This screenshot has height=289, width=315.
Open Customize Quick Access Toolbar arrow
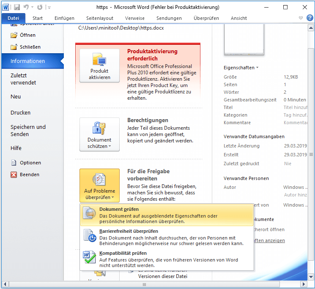(49, 8)
